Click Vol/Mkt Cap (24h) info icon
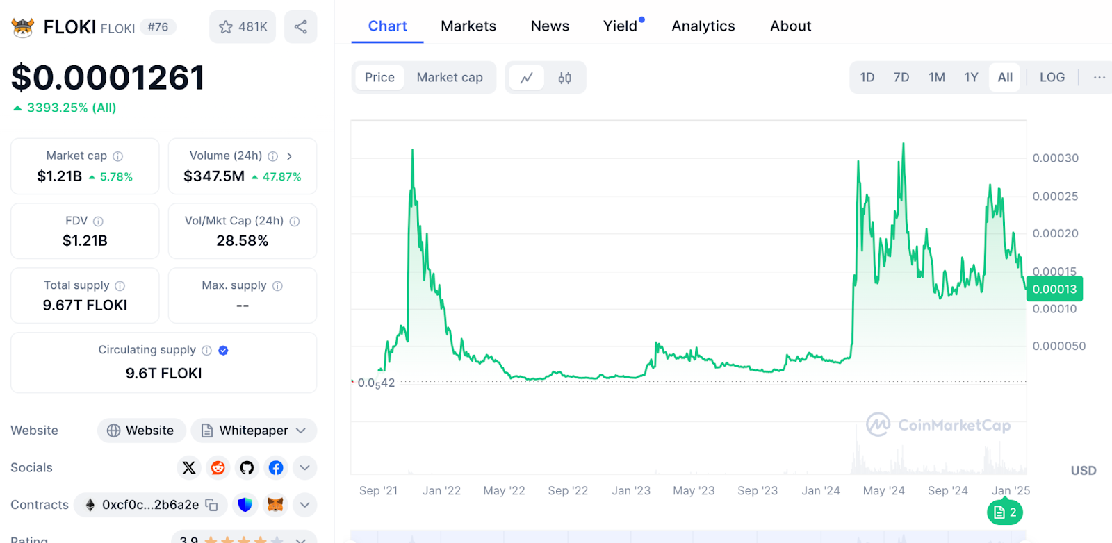 295,221
